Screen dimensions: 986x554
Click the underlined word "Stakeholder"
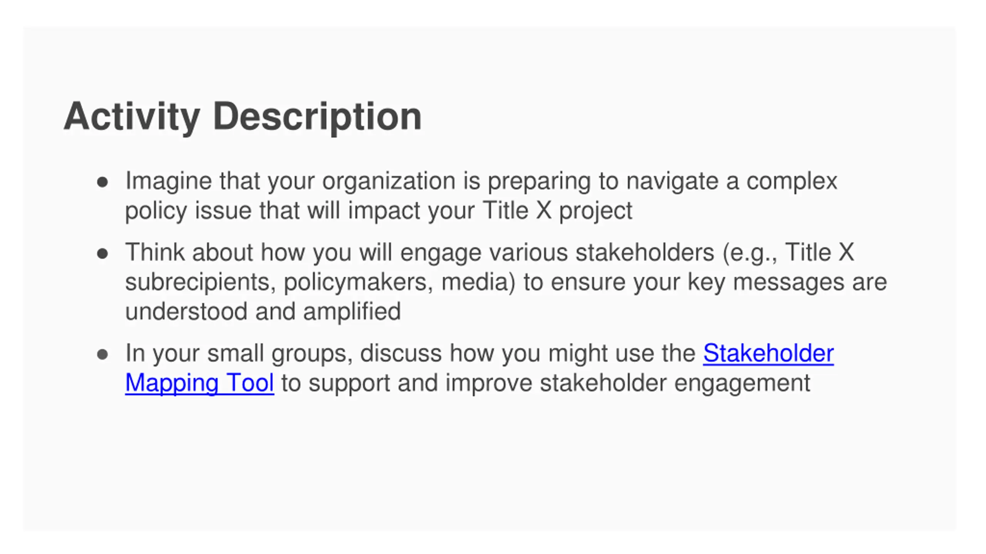pos(768,353)
